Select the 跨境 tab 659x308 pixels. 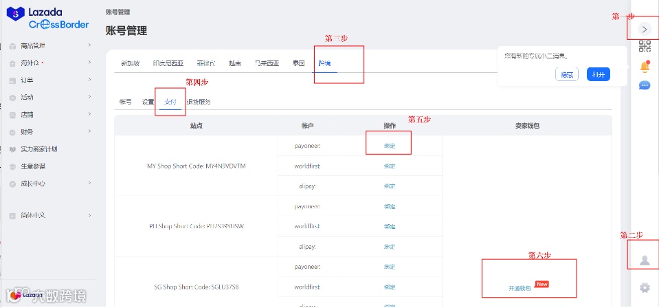pos(324,63)
